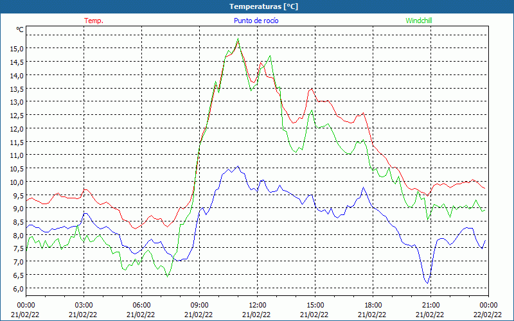Select the blue Punto de rocío legend label
Viewport: 514px width, 321px height.
point(256,21)
